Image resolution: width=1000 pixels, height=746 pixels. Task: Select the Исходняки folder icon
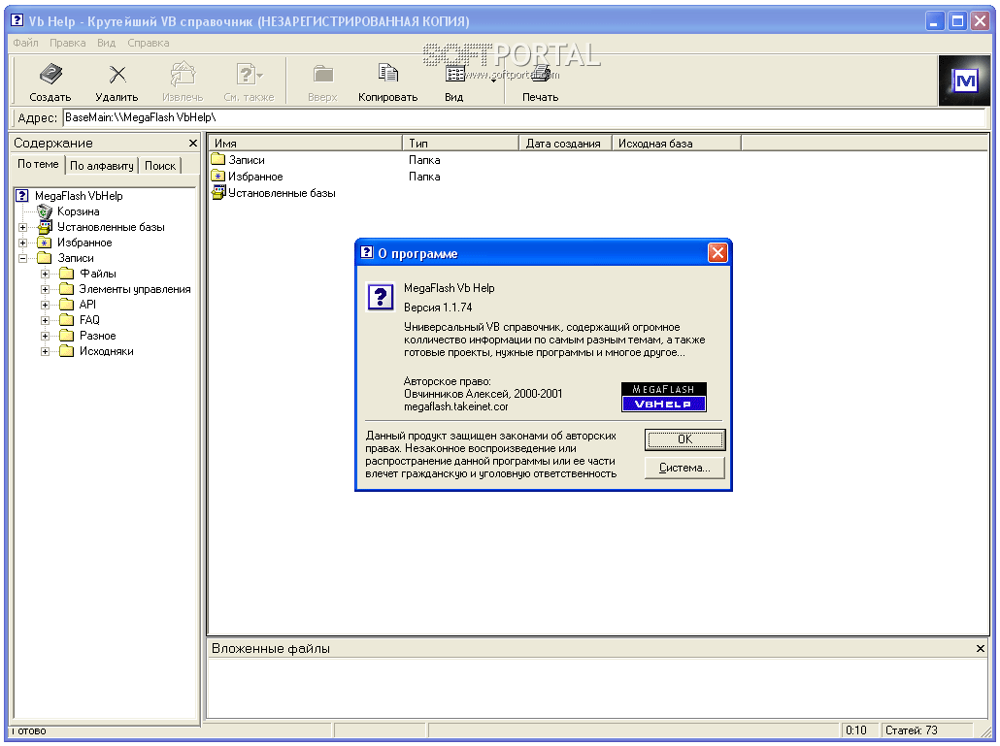(66, 352)
